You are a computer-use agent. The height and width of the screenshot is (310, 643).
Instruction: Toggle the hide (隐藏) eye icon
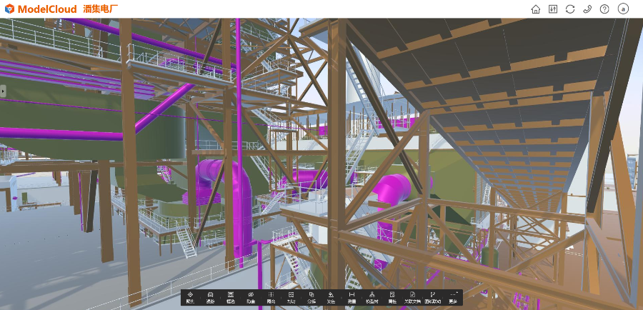pos(251,297)
